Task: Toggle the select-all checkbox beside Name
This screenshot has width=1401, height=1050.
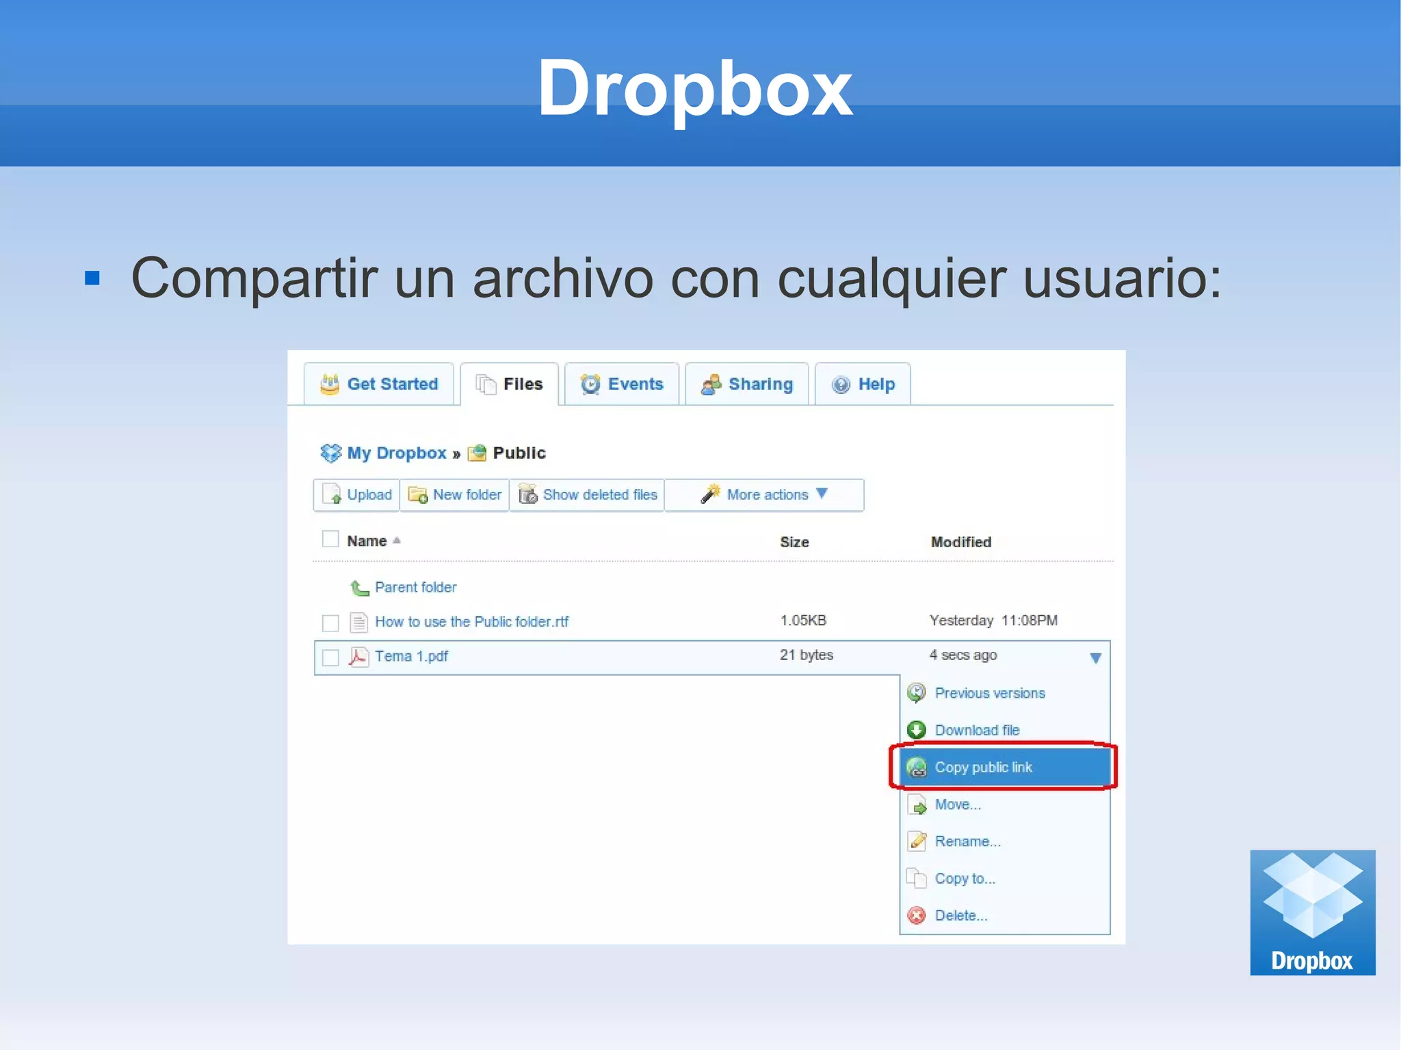Action: 330,539
